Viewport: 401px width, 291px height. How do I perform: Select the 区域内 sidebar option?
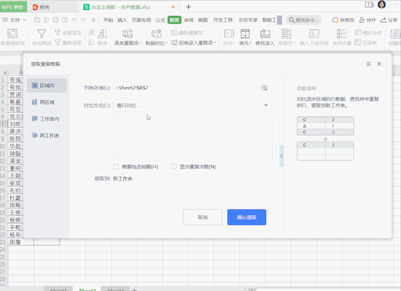pyautogui.click(x=47, y=85)
